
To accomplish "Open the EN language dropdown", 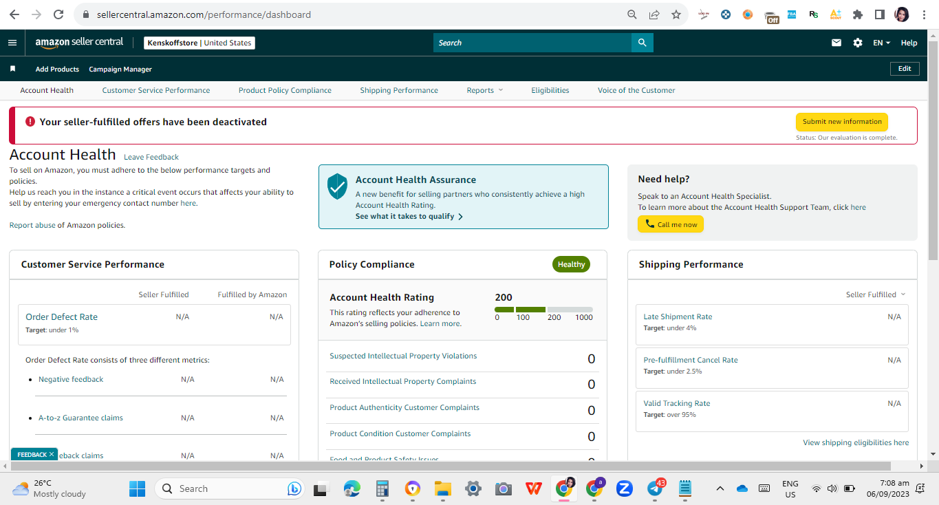I will coord(881,43).
